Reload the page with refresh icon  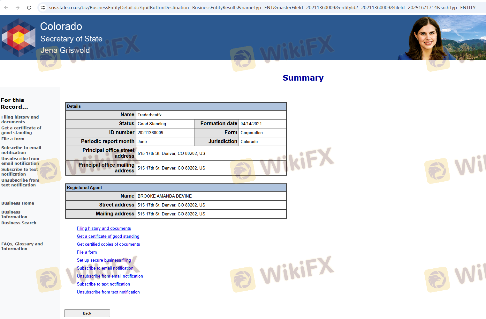[x=29, y=8]
